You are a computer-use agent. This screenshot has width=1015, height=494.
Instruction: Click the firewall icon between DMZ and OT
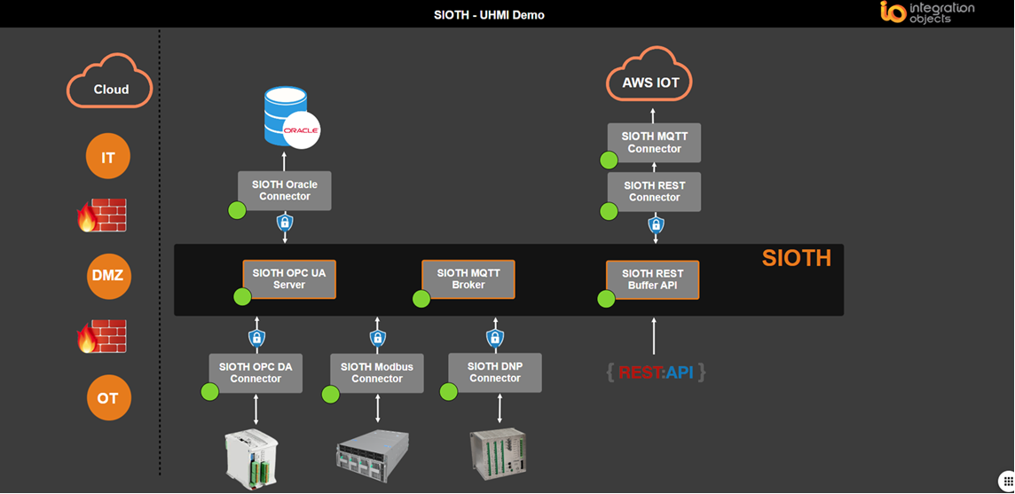tap(101, 335)
